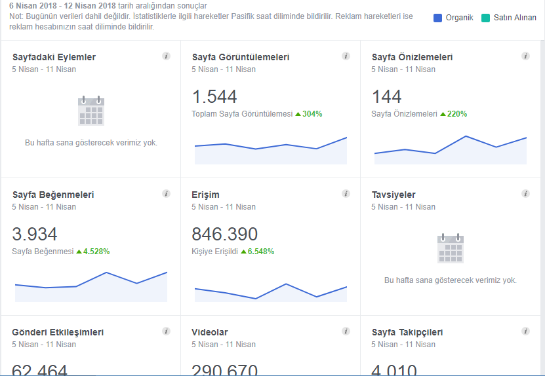545x376 pixels.
Task: Click calendar icon in Sayfadaki Eylemler card
Action: pyautogui.click(x=91, y=111)
